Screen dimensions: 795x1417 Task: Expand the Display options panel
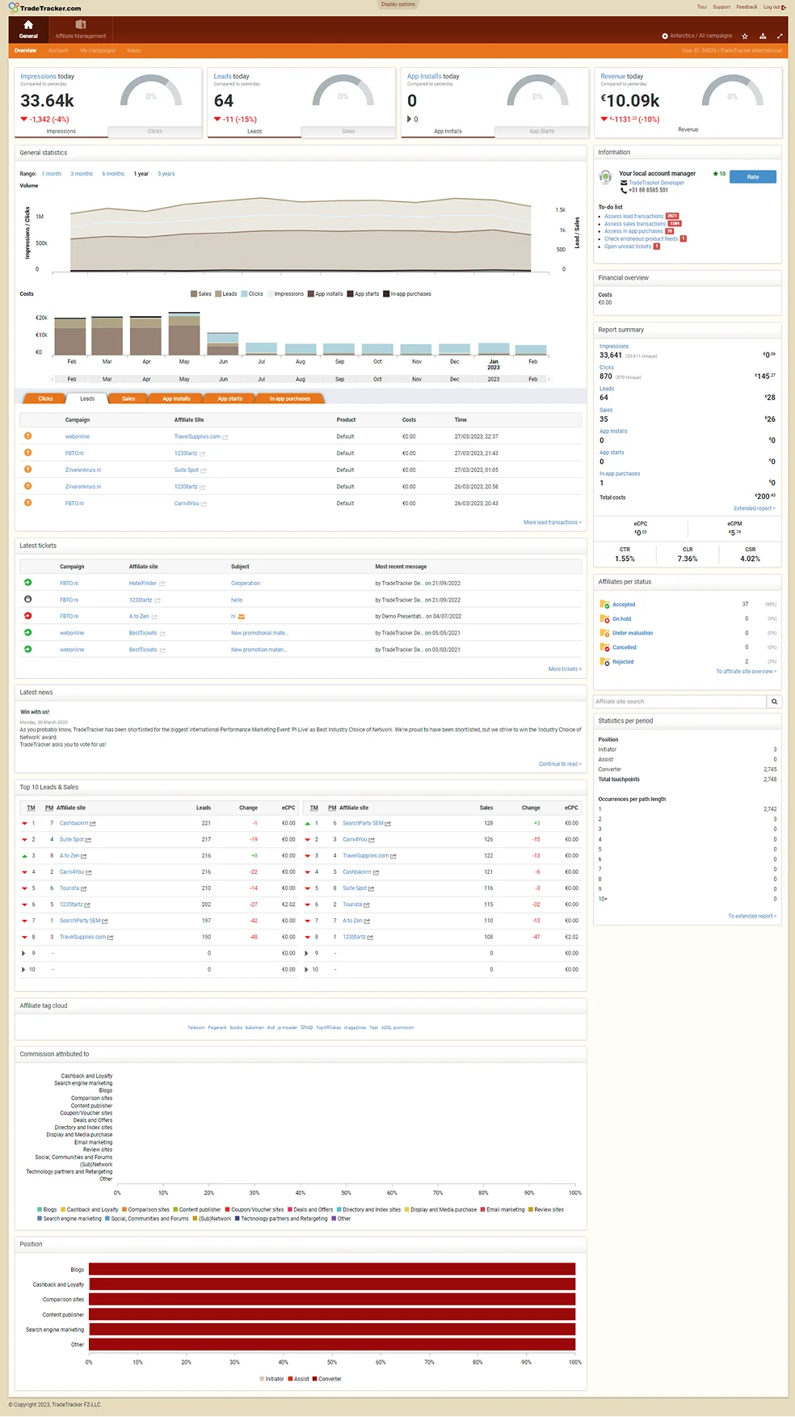tap(397, 4)
